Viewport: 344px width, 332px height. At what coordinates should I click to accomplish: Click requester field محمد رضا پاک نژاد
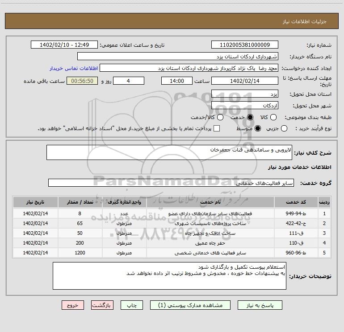click(x=189, y=68)
